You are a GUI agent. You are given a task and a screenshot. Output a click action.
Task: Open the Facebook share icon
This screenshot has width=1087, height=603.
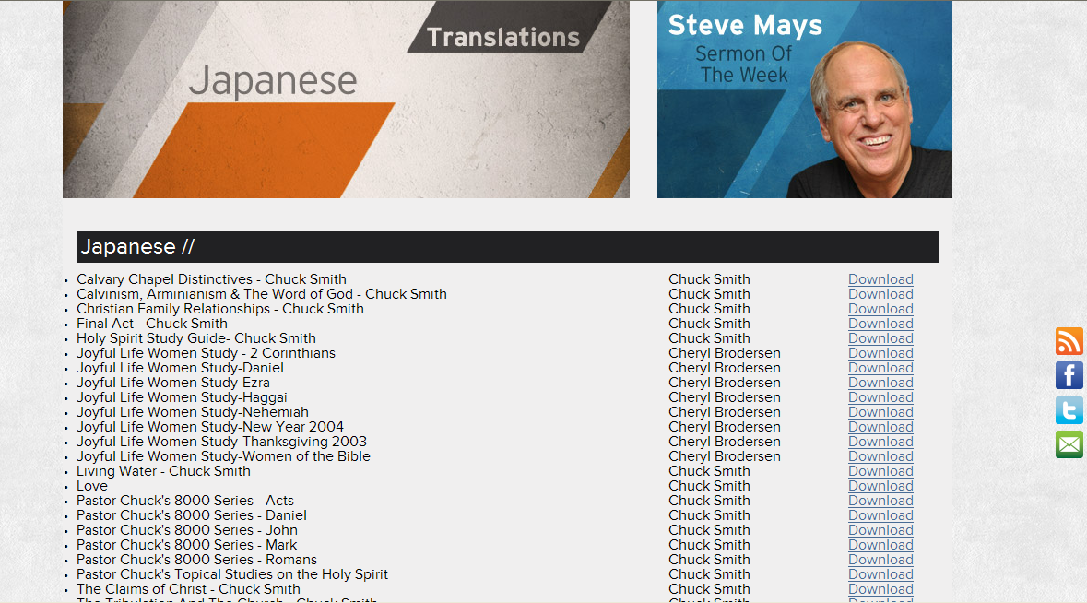pyautogui.click(x=1069, y=375)
